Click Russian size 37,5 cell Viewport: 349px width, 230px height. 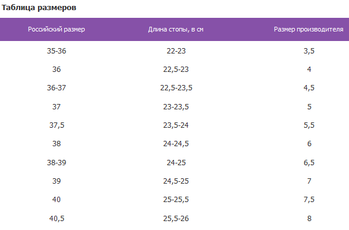click(57, 125)
